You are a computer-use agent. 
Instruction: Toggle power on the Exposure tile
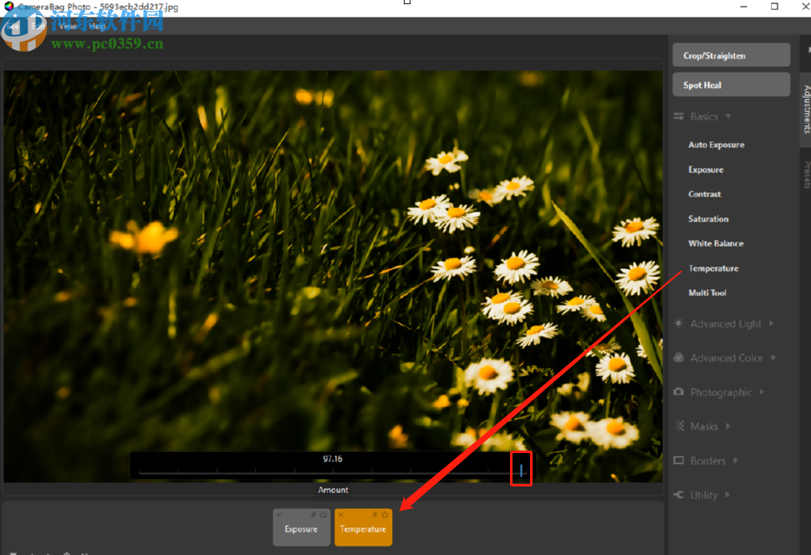point(324,515)
